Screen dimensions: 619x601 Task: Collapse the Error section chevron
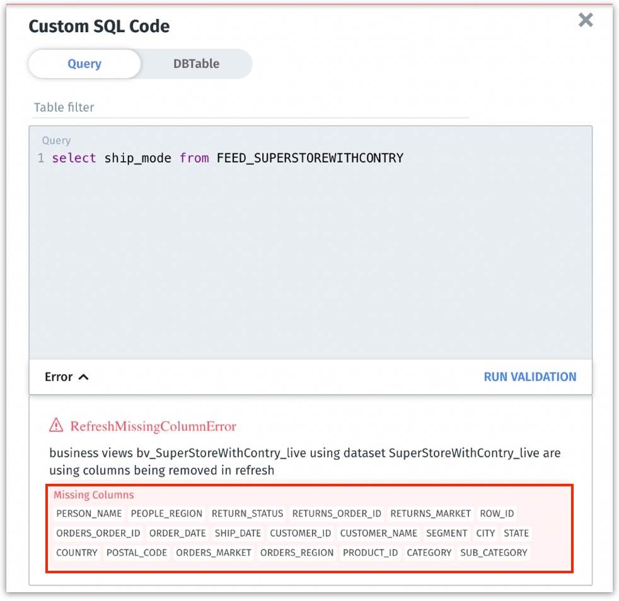pos(83,377)
